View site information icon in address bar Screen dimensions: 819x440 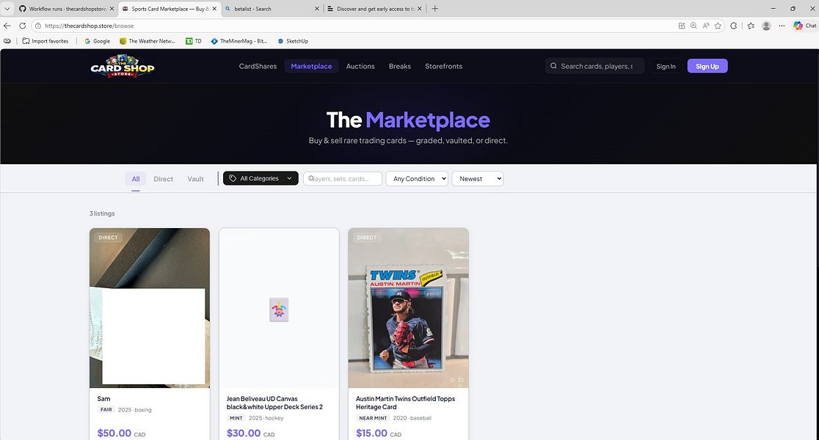pos(38,26)
